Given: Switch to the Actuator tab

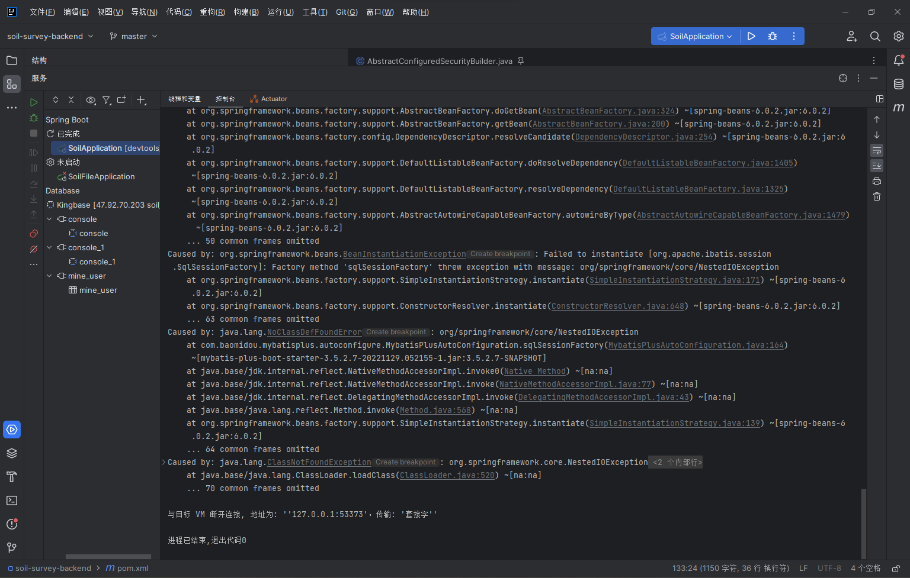Looking at the screenshot, I should point(268,99).
